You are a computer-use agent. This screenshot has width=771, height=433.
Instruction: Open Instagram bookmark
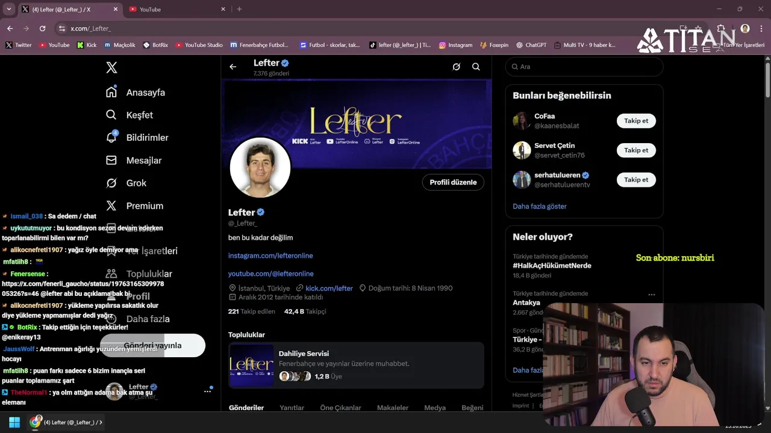[455, 45]
